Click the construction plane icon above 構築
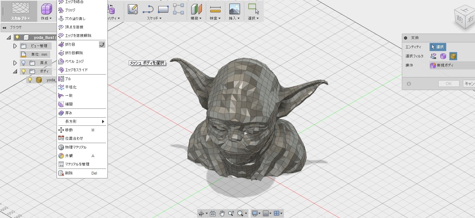The height and width of the screenshot is (218, 475). coord(196,9)
